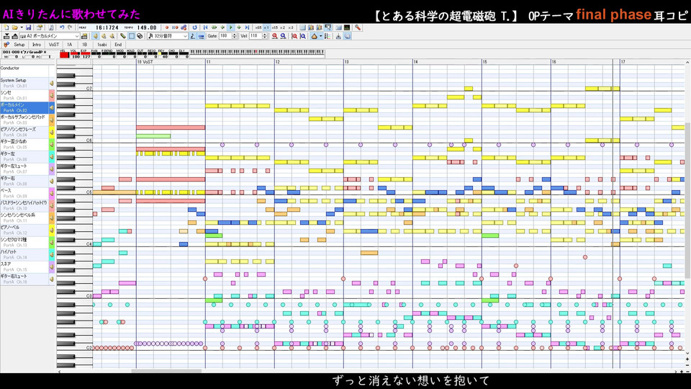This screenshot has height=389, width=691.
Task: Click the track properties icon beside track selector
Action: pyautogui.click(x=84, y=36)
